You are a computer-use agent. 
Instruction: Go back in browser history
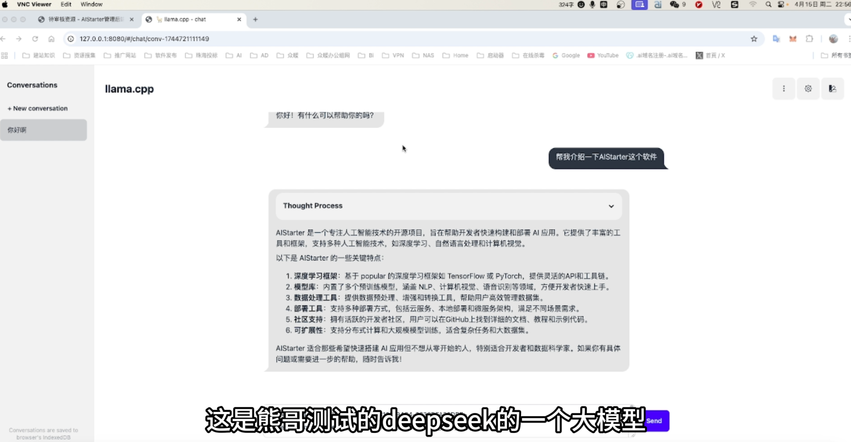[4, 39]
